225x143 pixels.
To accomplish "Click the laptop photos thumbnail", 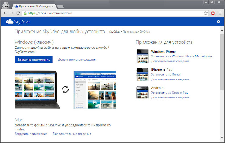I will 38,90.
